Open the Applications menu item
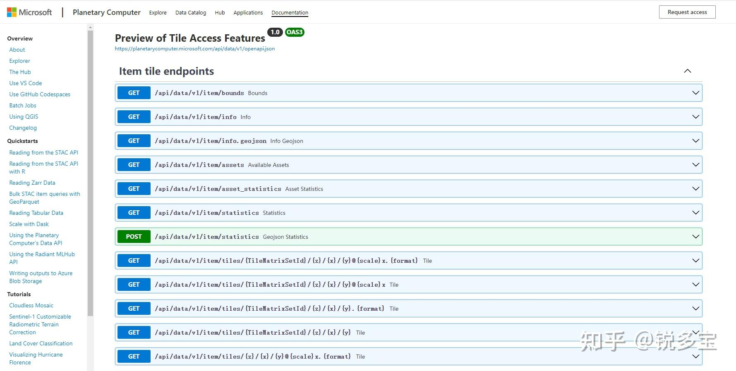This screenshot has height=371, width=736. 248,13
